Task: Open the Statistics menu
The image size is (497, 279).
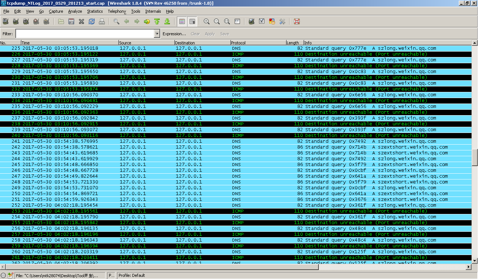Action: [x=95, y=11]
